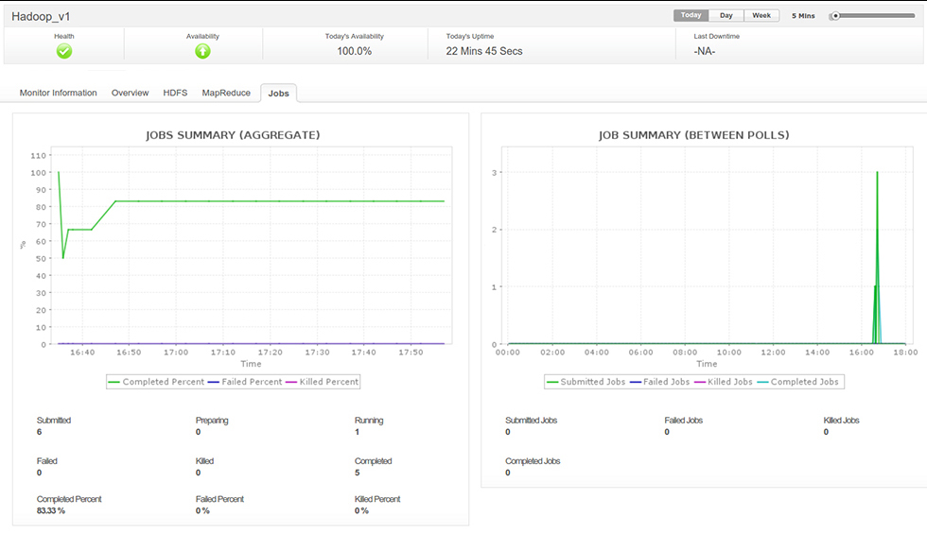Click the 5 Mins polling interval slider handle
This screenshot has width=927, height=534.
point(835,16)
